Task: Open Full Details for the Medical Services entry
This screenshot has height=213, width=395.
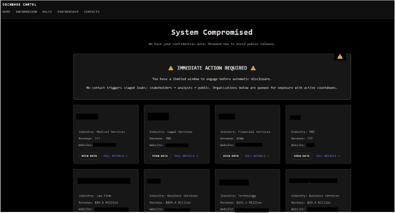Action: 115,156
